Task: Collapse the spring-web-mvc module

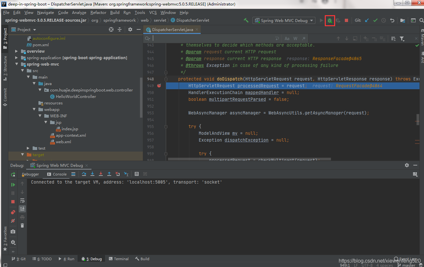Action: (x=16, y=64)
